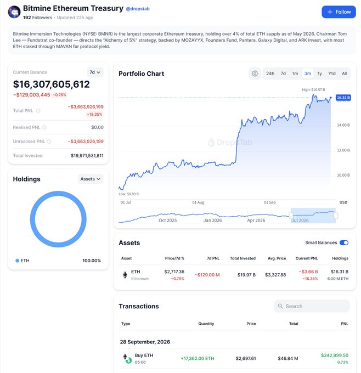Open chart settings gear icon
Viewport: 361px width, 373px height.
click(255, 74)
